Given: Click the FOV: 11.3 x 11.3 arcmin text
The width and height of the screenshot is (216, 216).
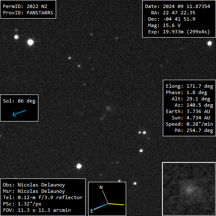Looking at the screenshot, I should point(37,210).
